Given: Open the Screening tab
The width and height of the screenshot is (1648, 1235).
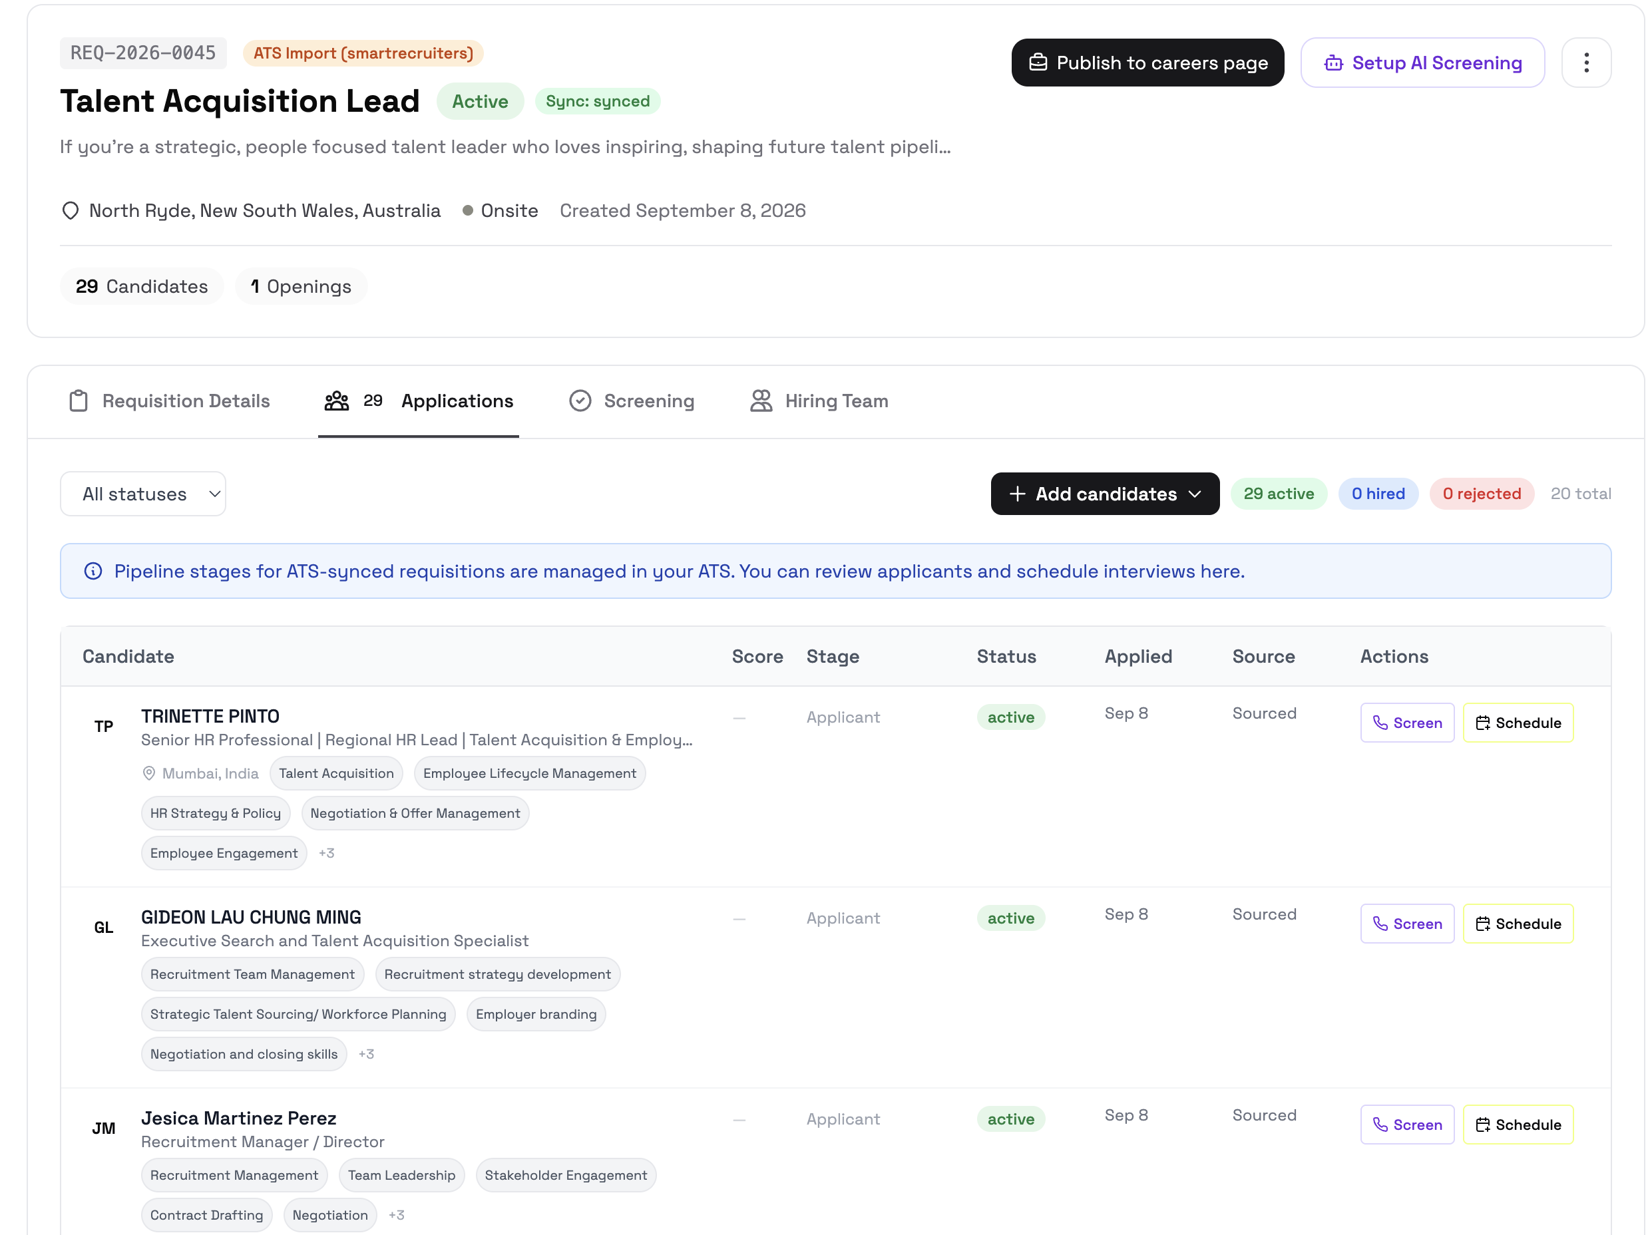Looking at the screenshot, I should [631, 401].
